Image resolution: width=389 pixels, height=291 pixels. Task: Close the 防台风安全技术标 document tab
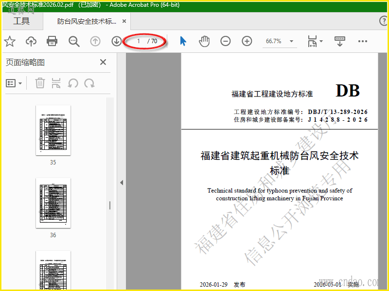coord(124,21)
